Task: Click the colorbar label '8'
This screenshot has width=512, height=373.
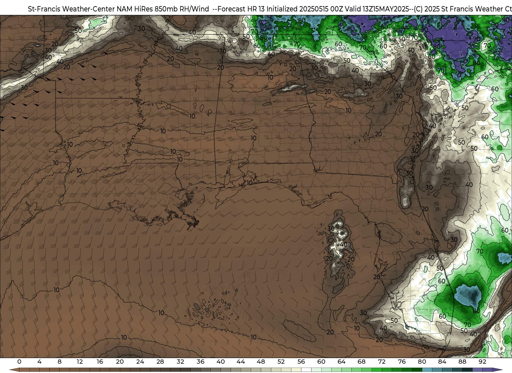Action: pyautogui.click(x=59, y=362)
